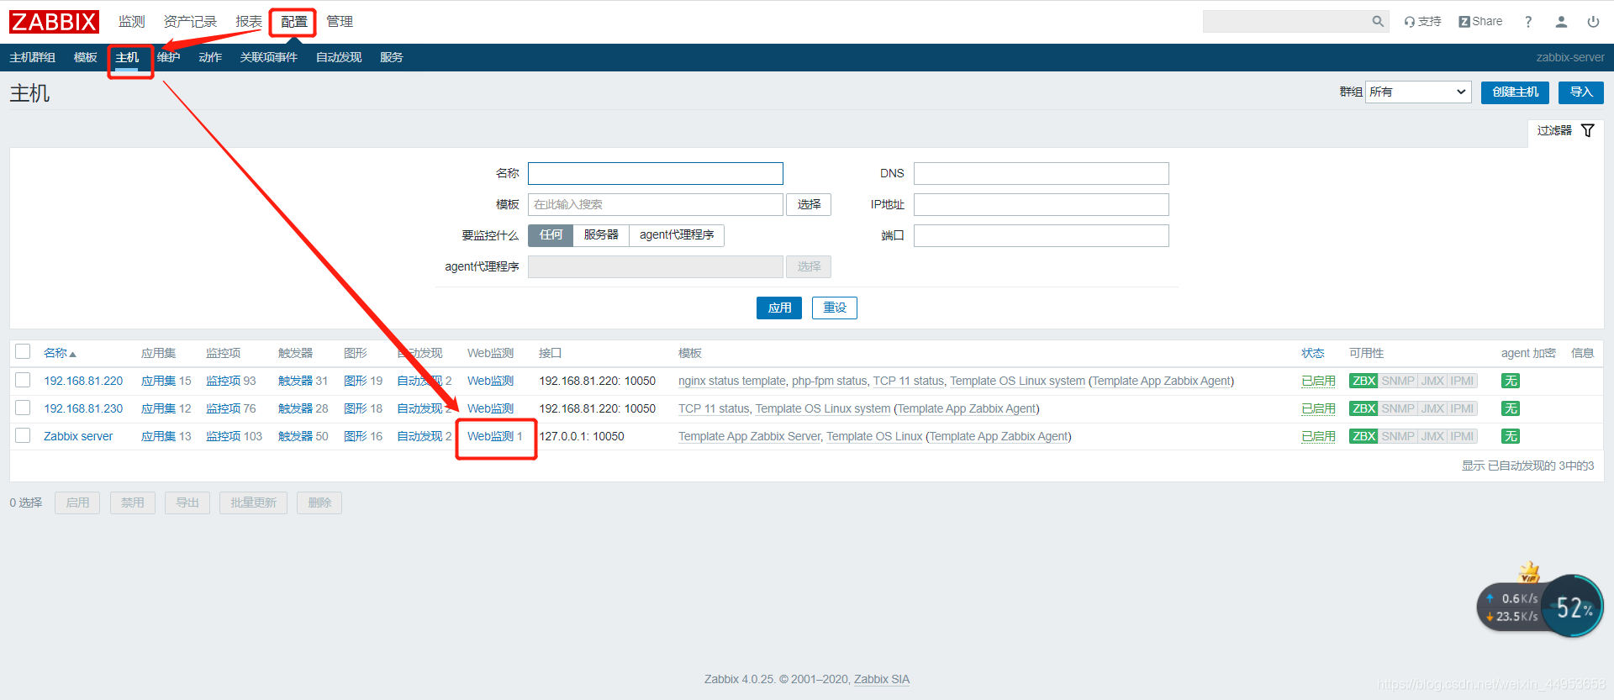Open 应用集 for 192.168.81.230
This screenshot has width=1614, height=700.
(158, 409)
